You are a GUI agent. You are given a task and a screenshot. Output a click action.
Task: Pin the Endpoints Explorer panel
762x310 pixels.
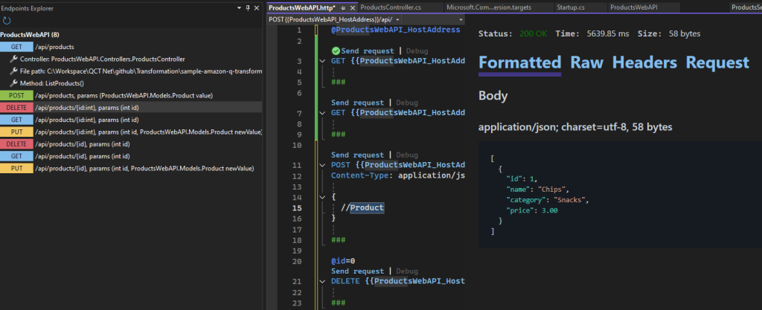click(248, 8)
